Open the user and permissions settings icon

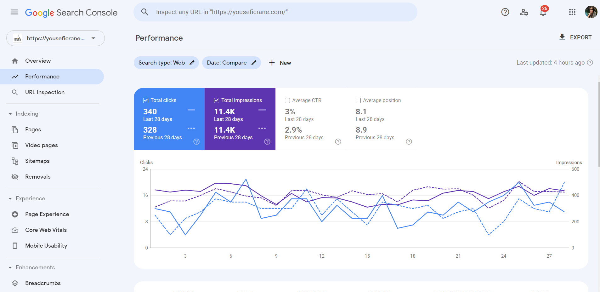tap(524, 12)
